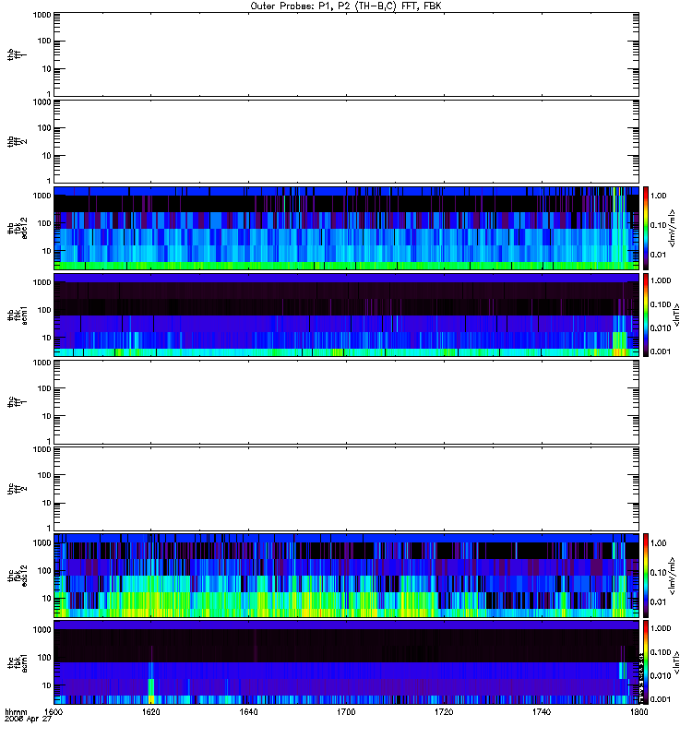Click the thb fbk edc12 color bar

[x=646, y=228]
